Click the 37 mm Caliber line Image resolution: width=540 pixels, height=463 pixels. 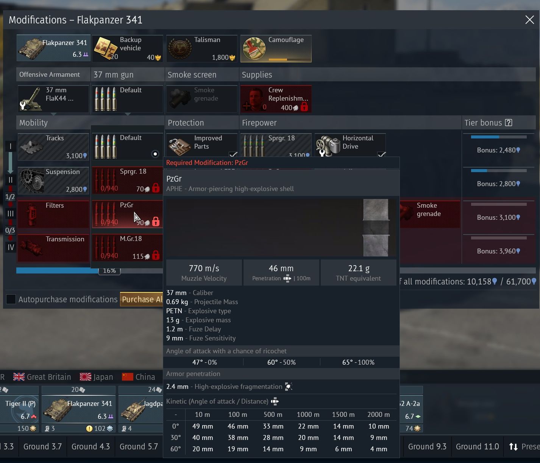coord(190,293)
